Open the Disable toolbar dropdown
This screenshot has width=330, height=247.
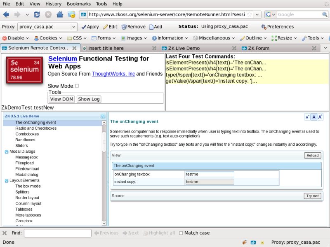pos(16,38)
